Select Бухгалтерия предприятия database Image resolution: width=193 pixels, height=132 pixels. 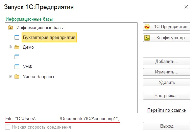coord(49,37)
